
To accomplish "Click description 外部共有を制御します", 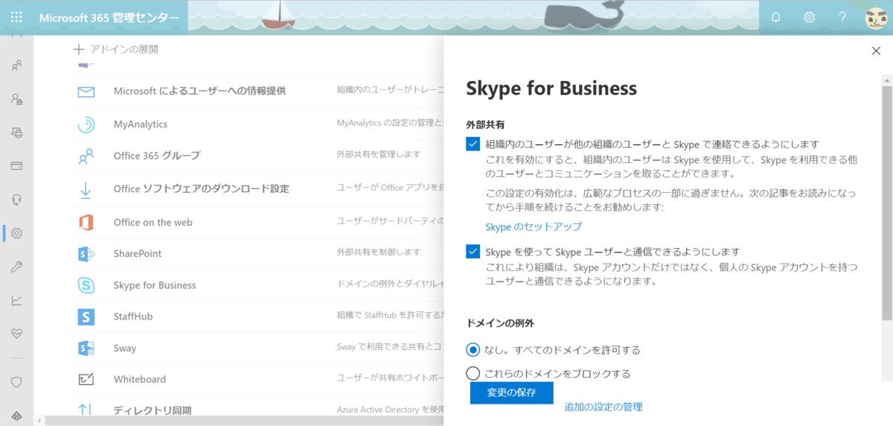I will [x=378, y=252].
